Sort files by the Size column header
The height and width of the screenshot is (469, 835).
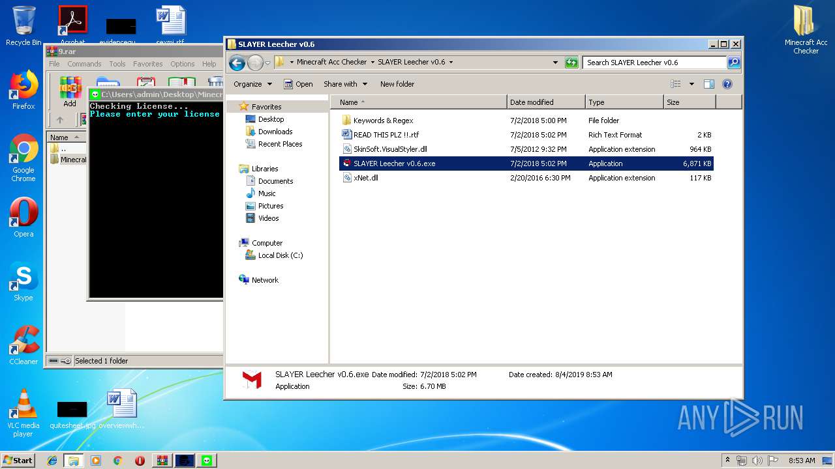[x=690, y=102]
